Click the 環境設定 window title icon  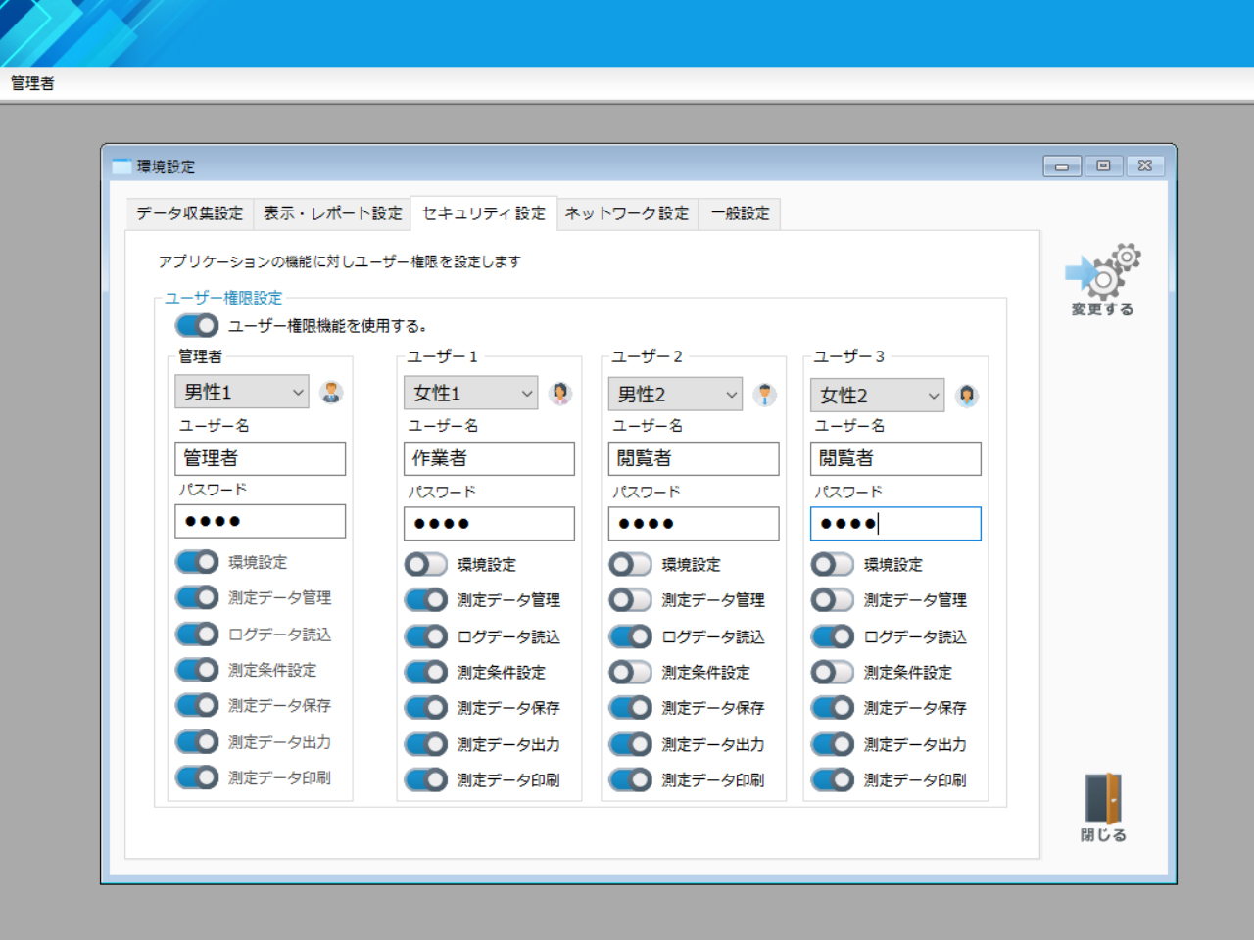point(121,166)
